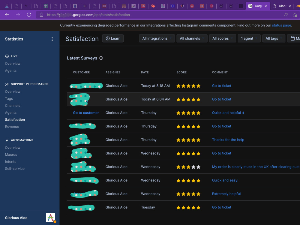The height and width of the screenshot is (225, 300).
Task: Click 'Tuesday' date cell
Action: [148, 207]
